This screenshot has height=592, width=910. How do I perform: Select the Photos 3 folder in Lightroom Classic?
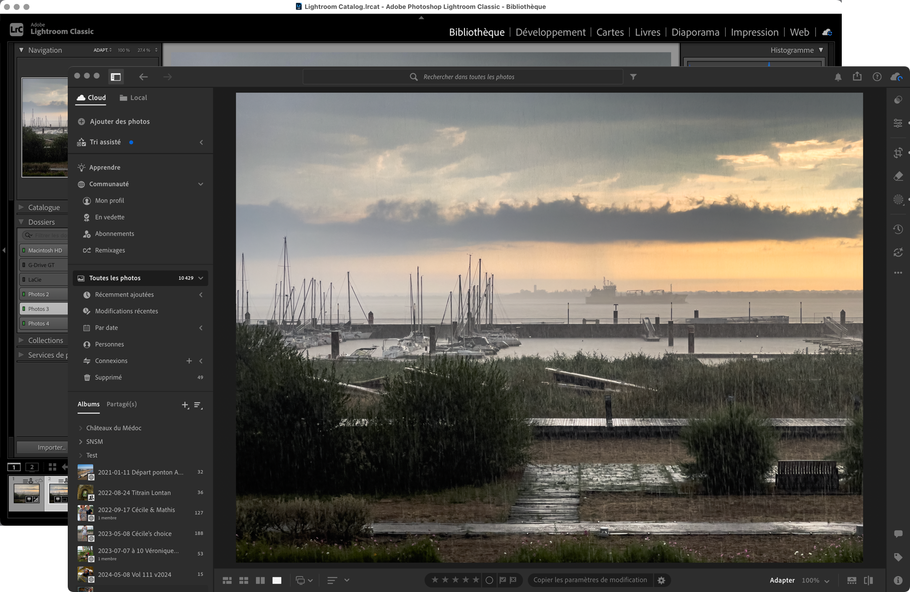[43, 309]
